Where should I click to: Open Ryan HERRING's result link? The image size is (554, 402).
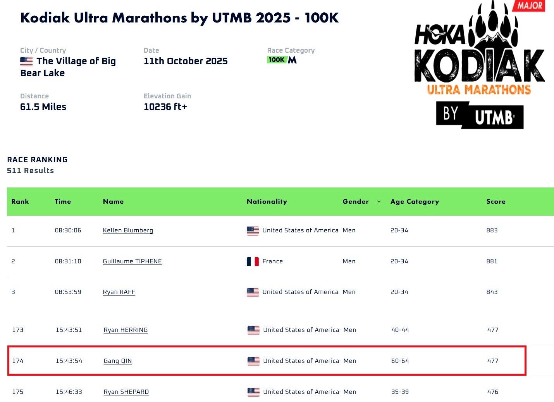pyautogui.click(x=126, y=330)
